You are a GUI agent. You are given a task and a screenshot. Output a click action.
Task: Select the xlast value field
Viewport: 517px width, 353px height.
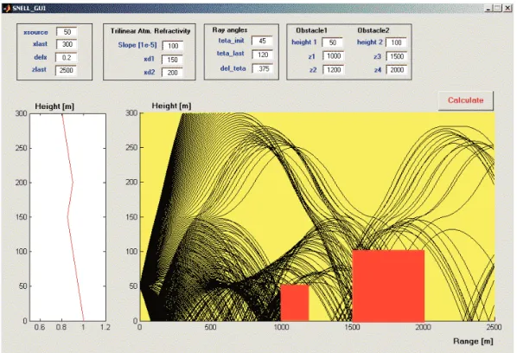point(67,44)
